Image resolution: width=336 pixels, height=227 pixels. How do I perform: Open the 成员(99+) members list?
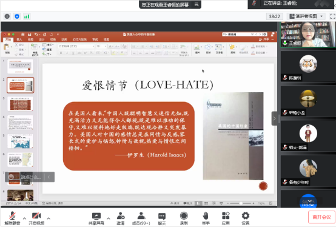tap(141, 215)
